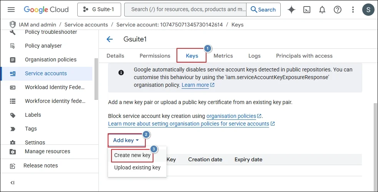Activate Cloud Shell terminal icon
378x192 pixels.
[x=307, y=10]
